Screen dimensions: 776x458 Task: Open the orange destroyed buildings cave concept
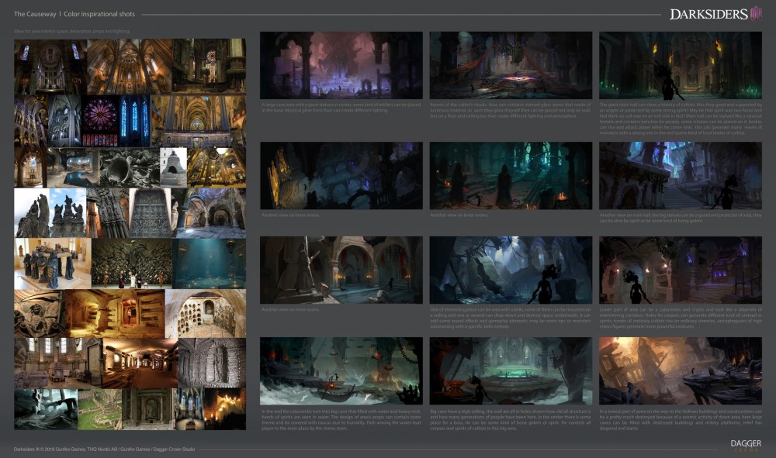[680, 370]
